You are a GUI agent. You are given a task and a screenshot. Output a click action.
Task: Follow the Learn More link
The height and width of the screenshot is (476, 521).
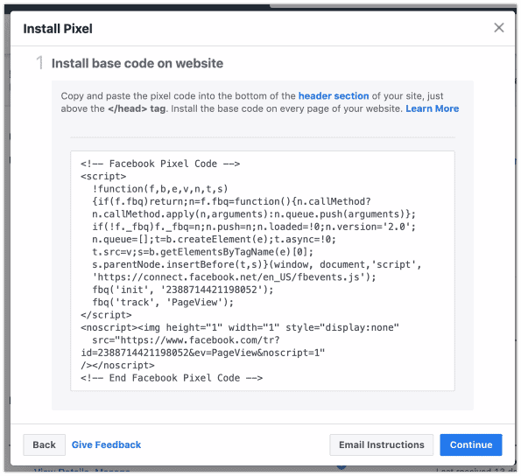tap(432, 108)
